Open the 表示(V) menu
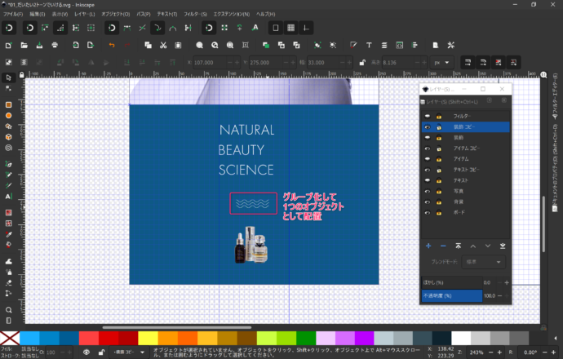 coord(60,14)
